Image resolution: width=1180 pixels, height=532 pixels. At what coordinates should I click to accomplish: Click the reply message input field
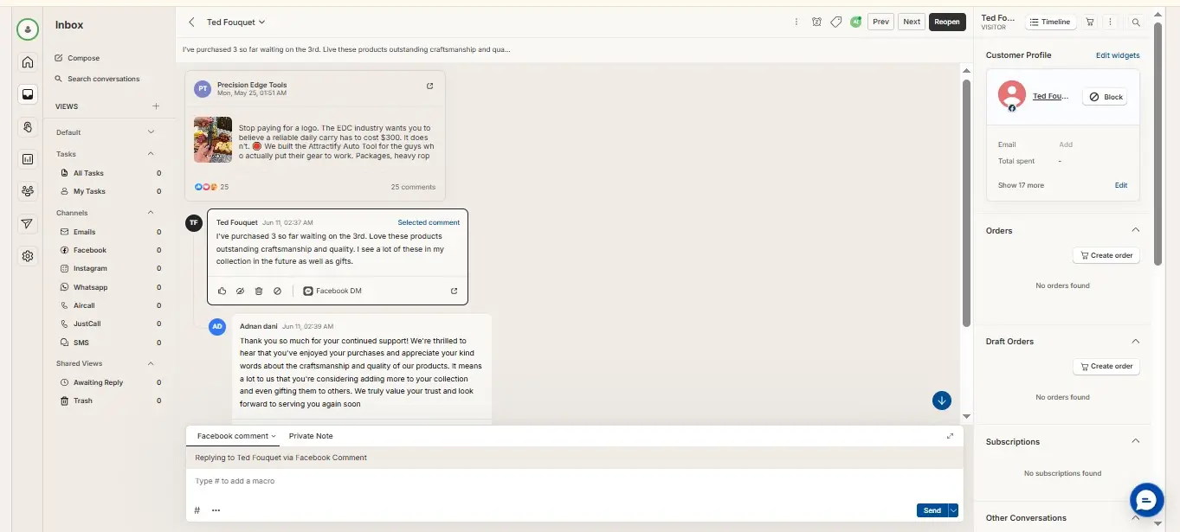(574, 481)
